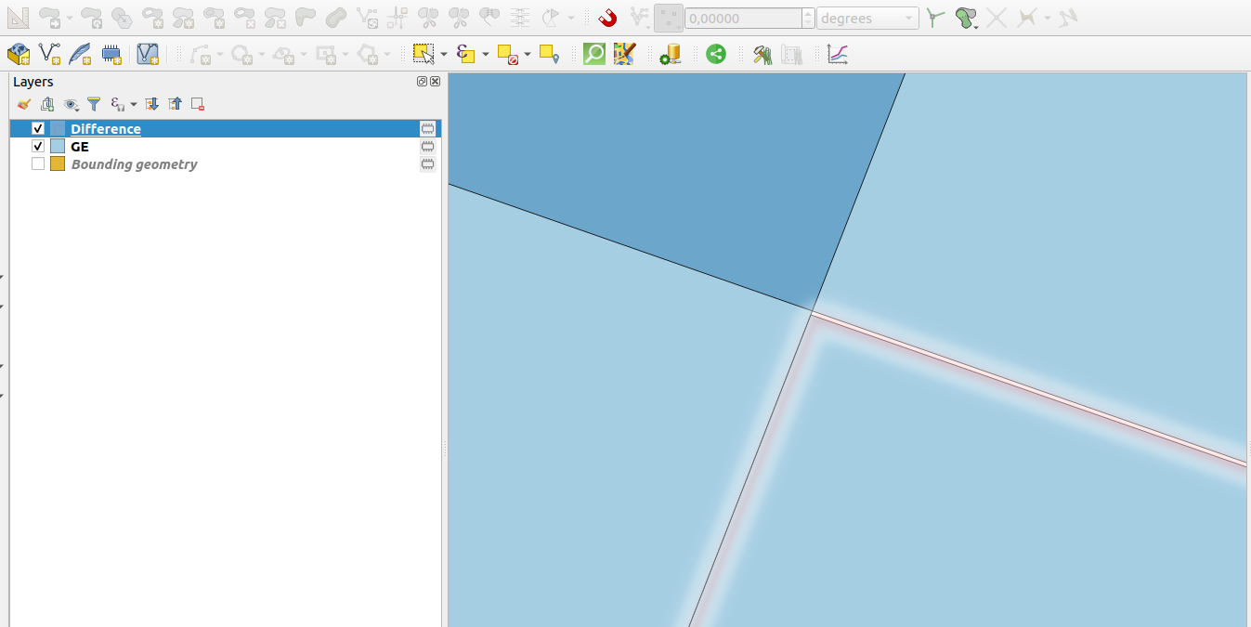Click the Add Group icon in Layers panel
This screenshot has width=1251, height=627.
click(x=47, y=104)
